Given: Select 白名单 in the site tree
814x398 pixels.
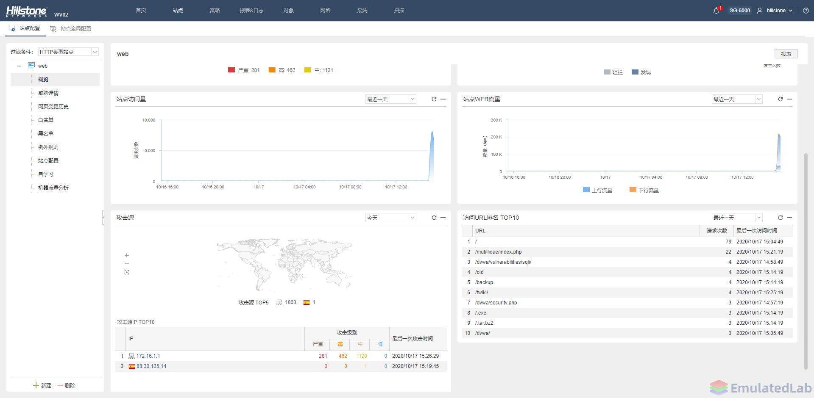Looking at the screenshot, I should click(46, 120).
